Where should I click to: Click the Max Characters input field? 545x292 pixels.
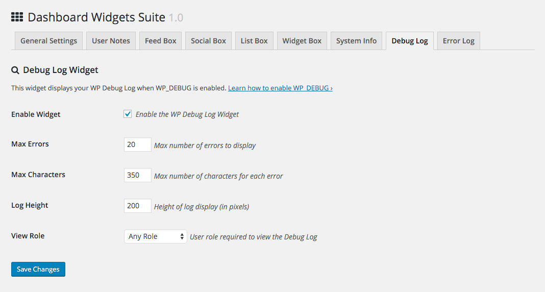pos(138,175)
